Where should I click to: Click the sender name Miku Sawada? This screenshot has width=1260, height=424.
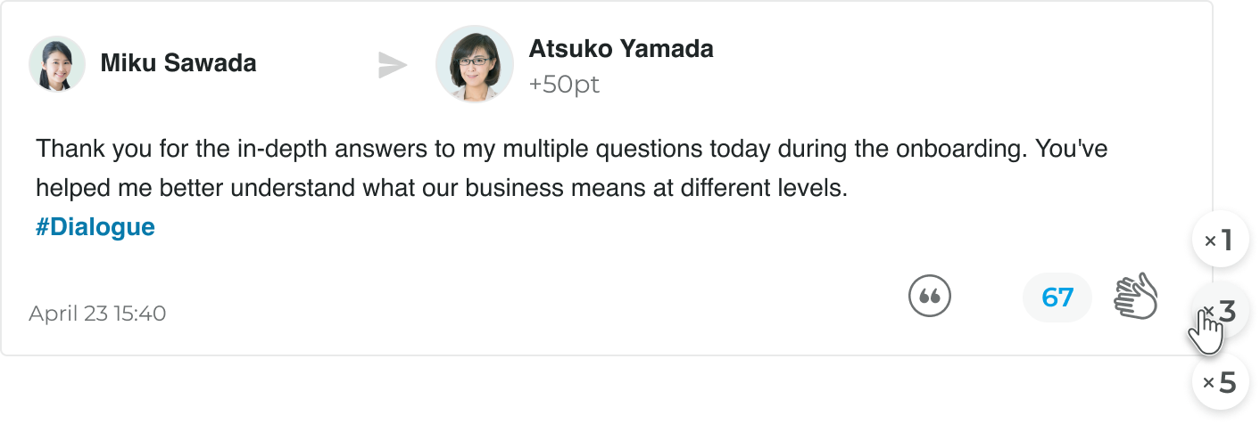(178, 63)
